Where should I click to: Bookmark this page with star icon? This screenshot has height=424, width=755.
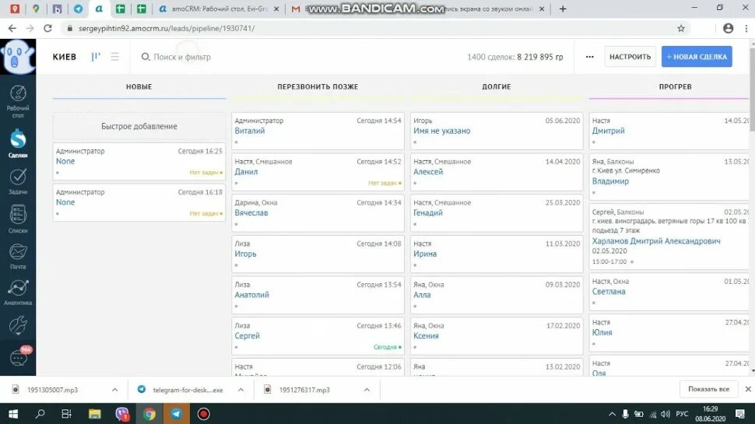click(681, 28)
